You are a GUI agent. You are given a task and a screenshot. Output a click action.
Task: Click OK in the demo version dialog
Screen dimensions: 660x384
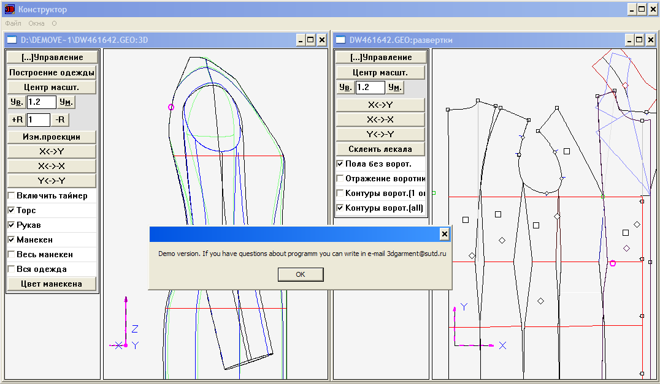click(x=300, y=274)
